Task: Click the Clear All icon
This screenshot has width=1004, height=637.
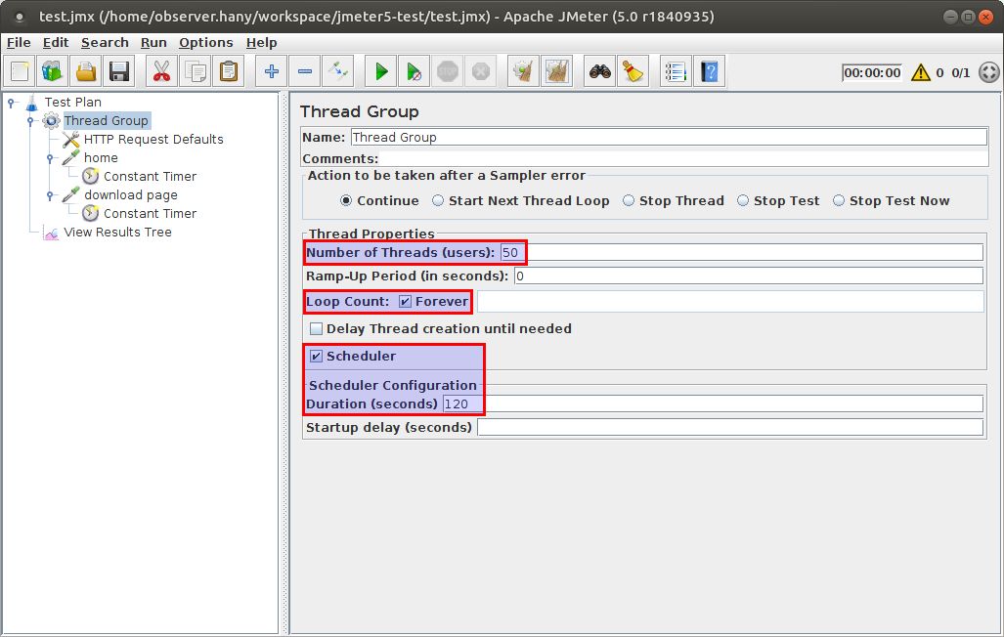Action: click(x=557, y=71)
